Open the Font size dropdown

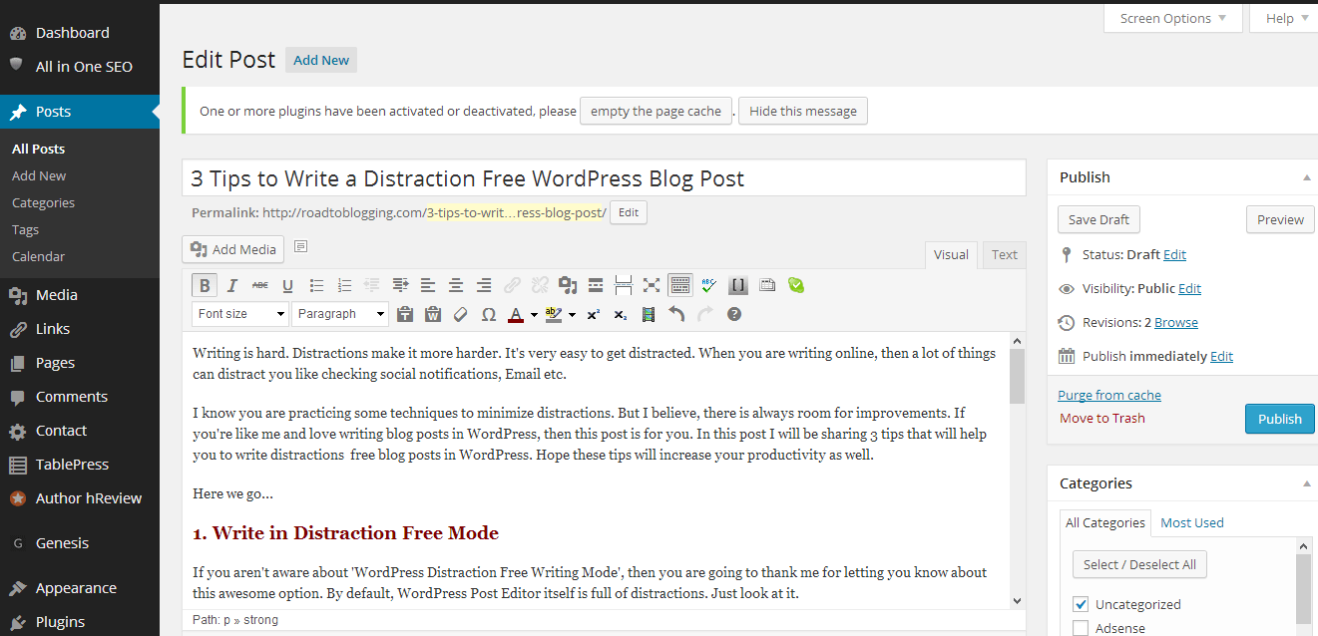click(x=240, y=314)
